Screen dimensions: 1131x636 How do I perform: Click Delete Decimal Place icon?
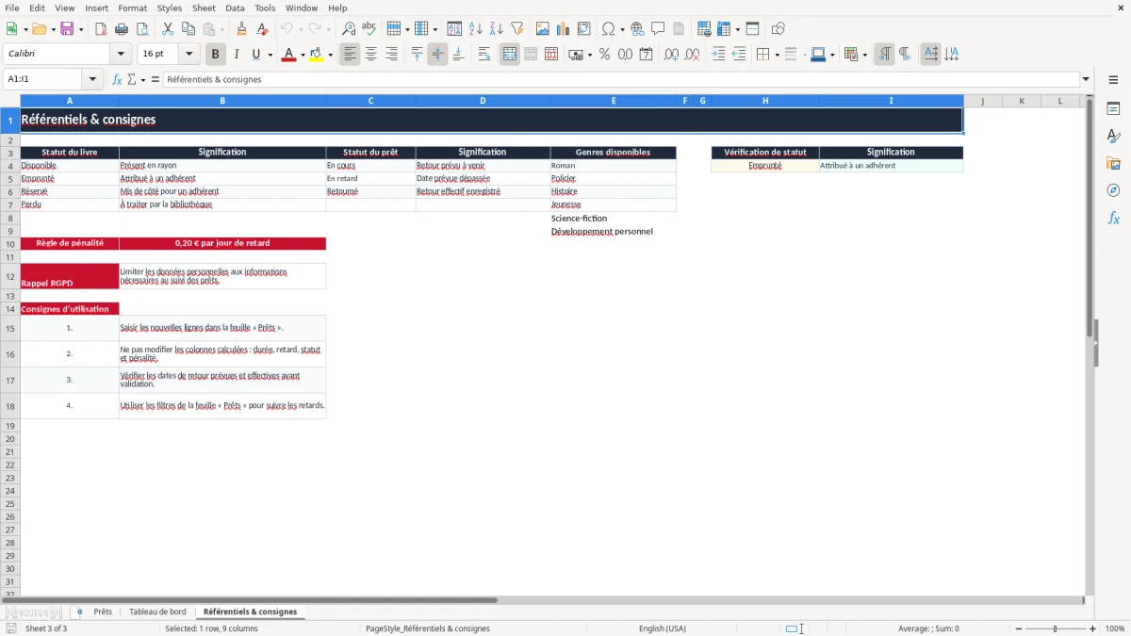coord(692,55)
